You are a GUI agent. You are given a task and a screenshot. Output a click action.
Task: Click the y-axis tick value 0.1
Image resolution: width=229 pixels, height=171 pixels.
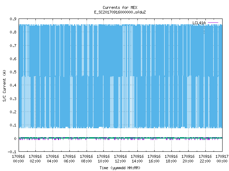coord(13,125)
